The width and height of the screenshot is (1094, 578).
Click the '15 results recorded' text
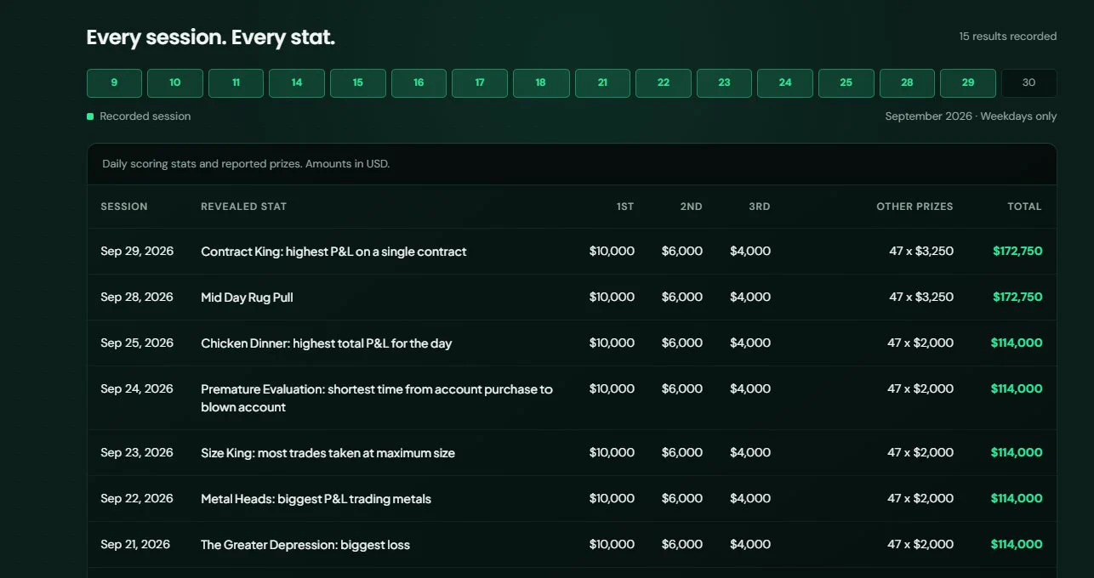[x=1008, y=37]
